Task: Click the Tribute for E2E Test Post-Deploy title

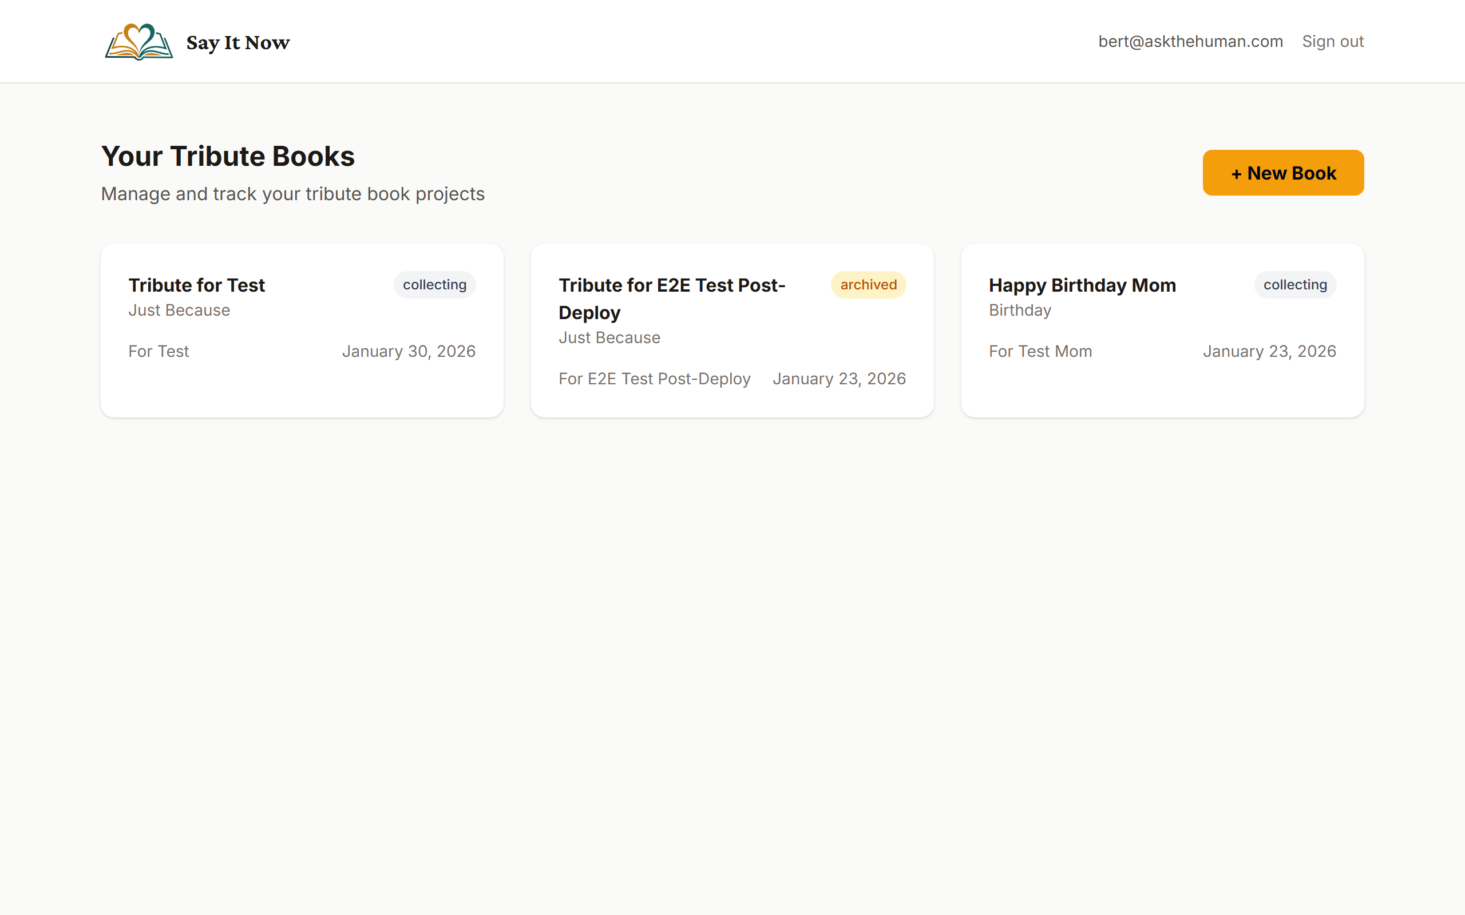Action: [x=672, y=299]
